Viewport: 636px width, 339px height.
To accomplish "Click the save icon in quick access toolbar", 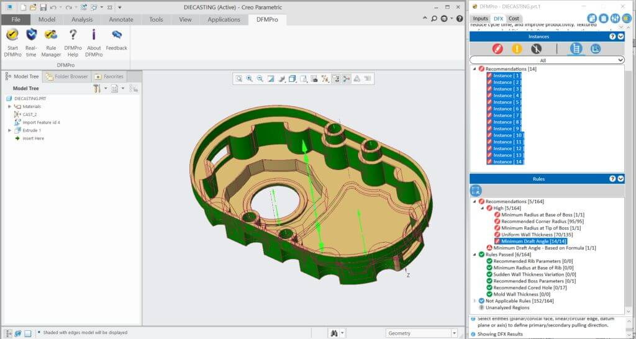I will (x=43, y=7).
